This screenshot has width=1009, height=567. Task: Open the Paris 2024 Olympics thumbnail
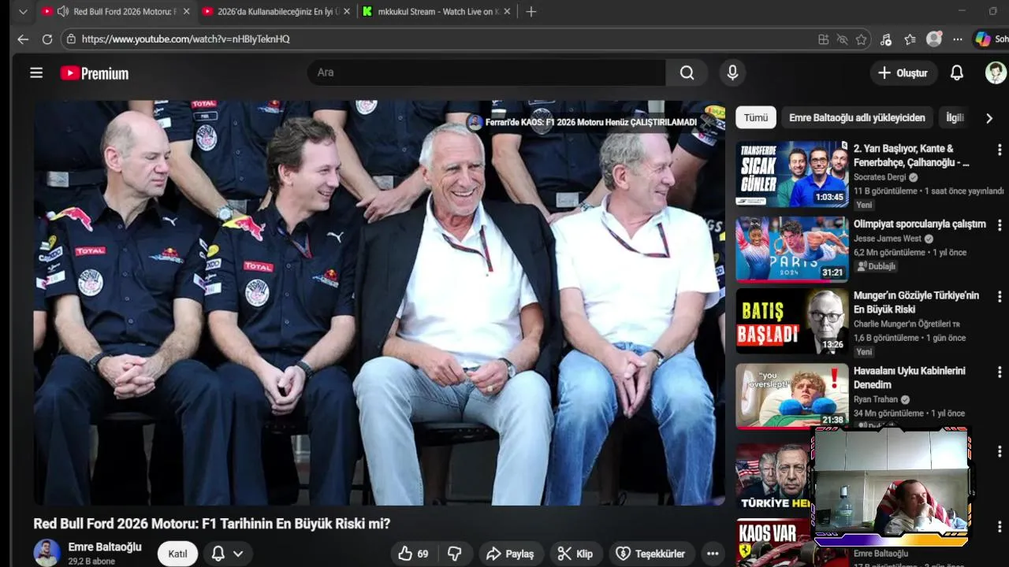click(791, 249)
